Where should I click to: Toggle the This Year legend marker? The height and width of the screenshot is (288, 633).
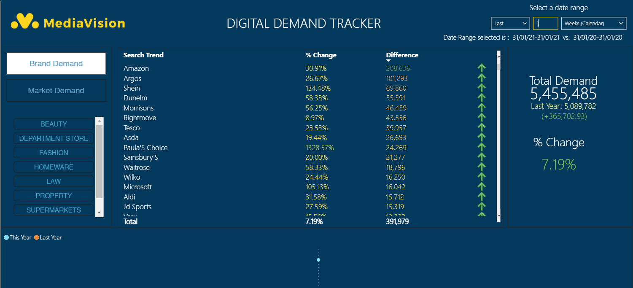pos(6,238)
